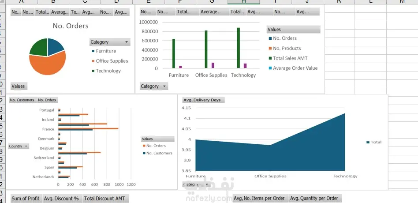
Task: Click the Sum of Profit field button
Action: pos(26,199)
